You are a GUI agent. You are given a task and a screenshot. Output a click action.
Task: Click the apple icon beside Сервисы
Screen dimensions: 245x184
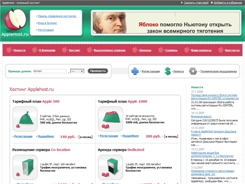pos(161,50)
